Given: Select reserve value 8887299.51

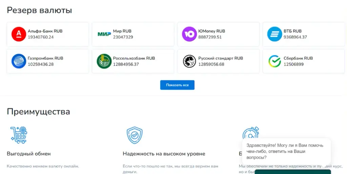Looking at the screenshot, I should 210,37.
